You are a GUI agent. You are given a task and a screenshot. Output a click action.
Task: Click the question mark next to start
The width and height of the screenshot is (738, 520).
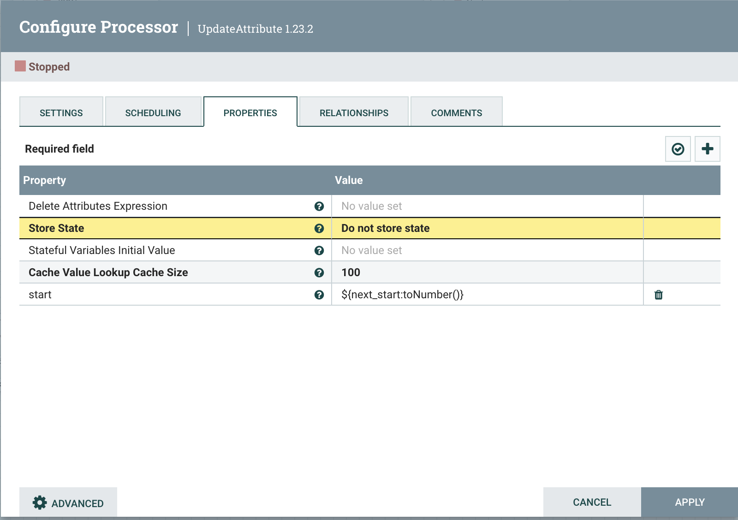pos(320,294)
